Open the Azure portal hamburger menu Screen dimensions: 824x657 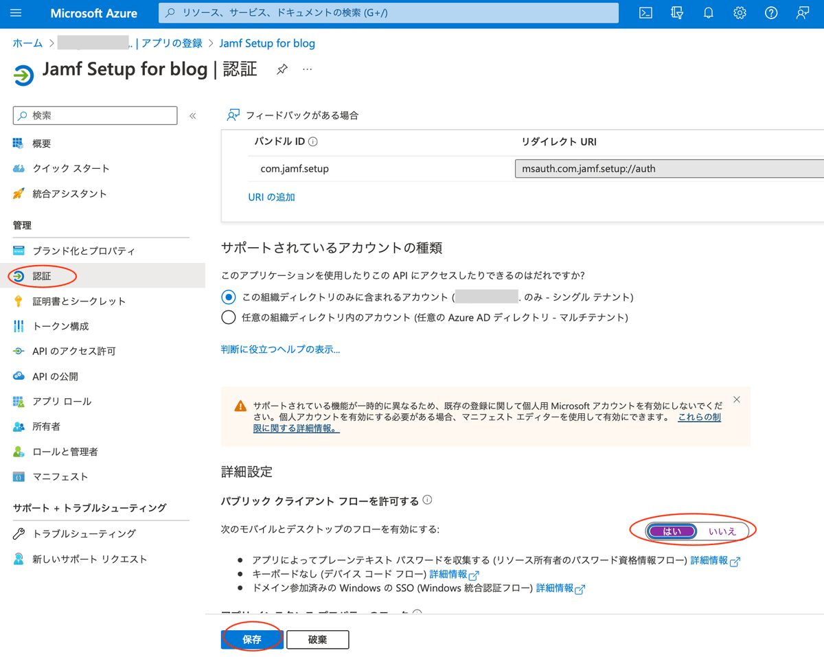coord(16,13)
